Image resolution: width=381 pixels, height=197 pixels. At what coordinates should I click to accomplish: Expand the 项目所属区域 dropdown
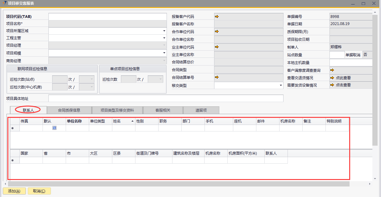pos(164,31)
